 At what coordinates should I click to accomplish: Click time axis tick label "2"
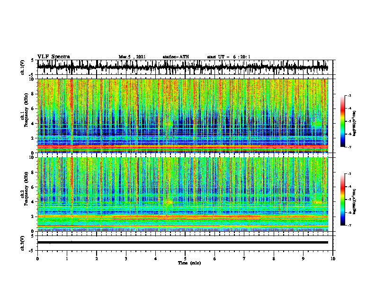pos(97,259)
